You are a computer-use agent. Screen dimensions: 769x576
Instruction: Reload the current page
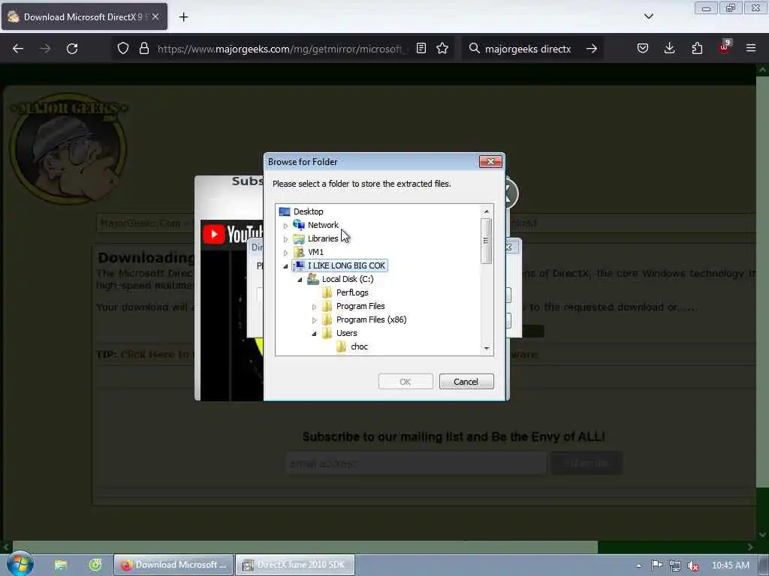coord(72,49)
